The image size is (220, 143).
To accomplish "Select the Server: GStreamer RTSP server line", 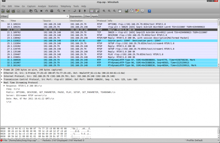I will (x=27, y=95).
